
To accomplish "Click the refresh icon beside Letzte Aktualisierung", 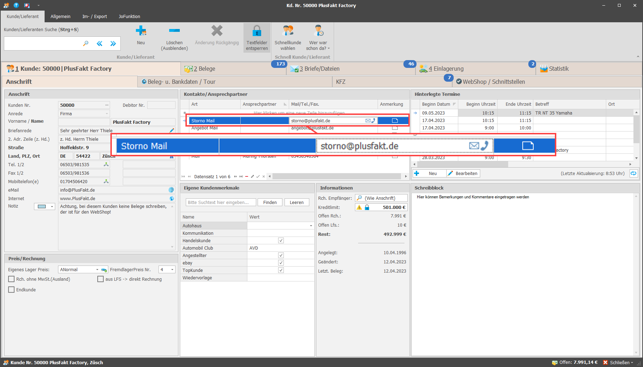I will (x=633, y=173).
